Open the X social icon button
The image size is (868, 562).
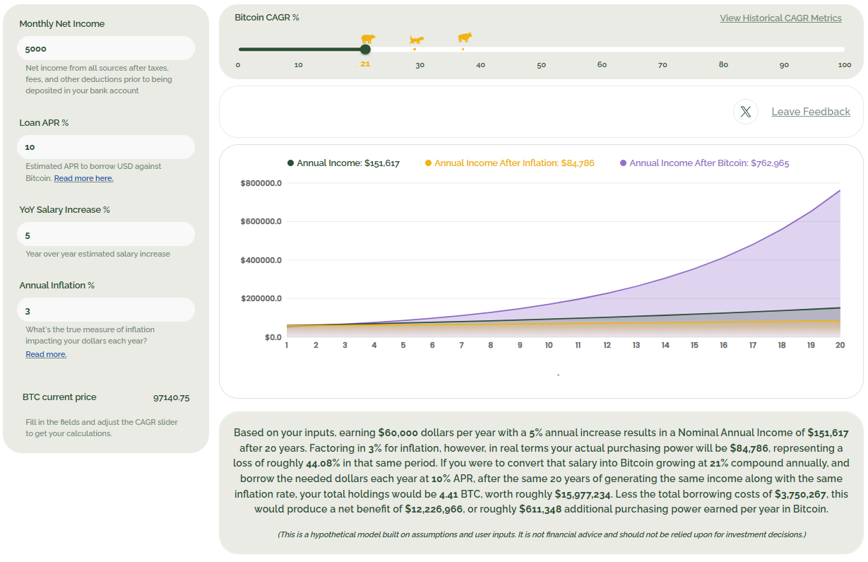point(746,112)
